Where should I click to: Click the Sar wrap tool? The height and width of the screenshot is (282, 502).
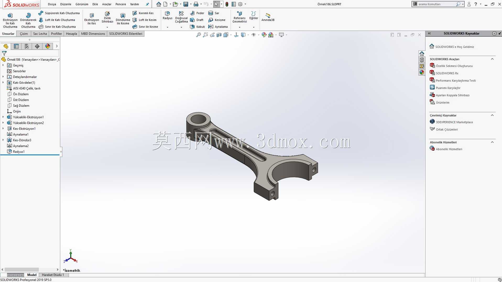tap(214, 13)
